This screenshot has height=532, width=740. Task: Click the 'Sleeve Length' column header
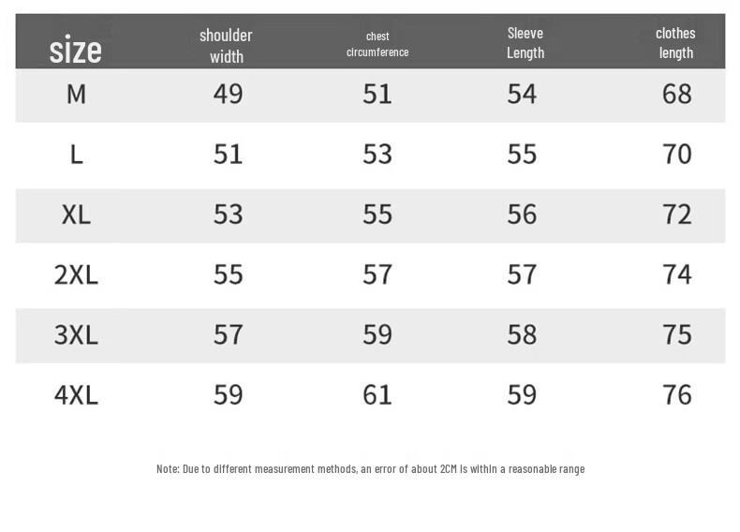pos(525,43)
